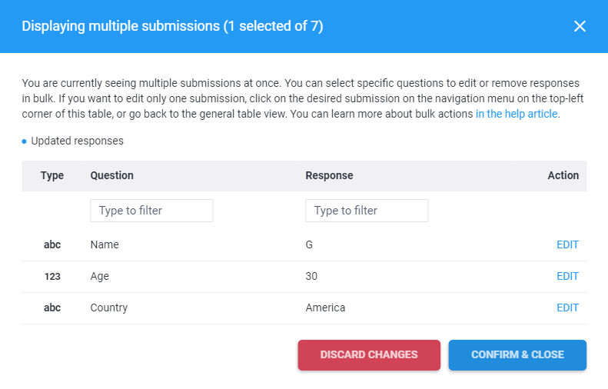608x389 pixels.
Task: Click the Response column header
Action: (329, 175)
